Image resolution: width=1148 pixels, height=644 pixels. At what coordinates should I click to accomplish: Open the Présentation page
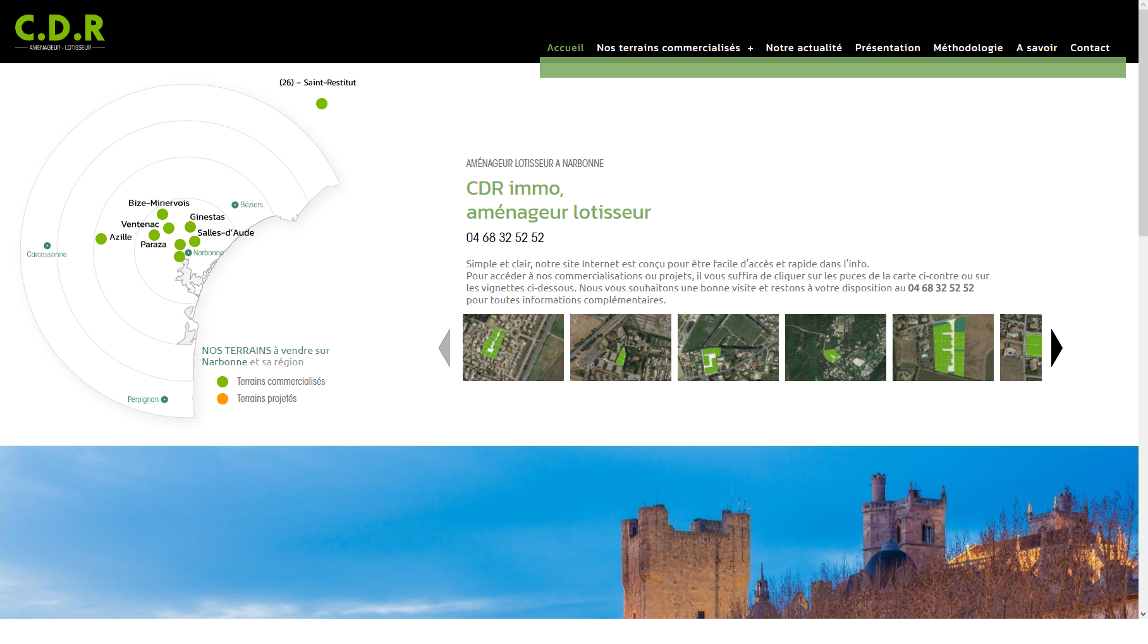pyautogui.click(x=888, y=48)
